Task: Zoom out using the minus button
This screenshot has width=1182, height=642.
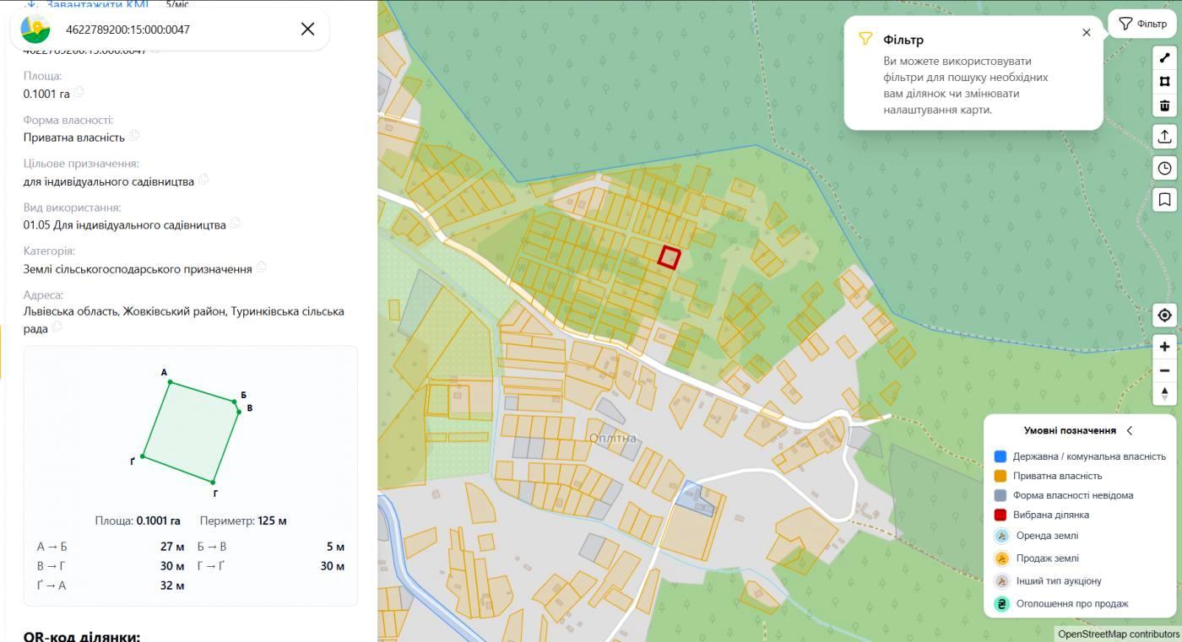Action: 1164,370
